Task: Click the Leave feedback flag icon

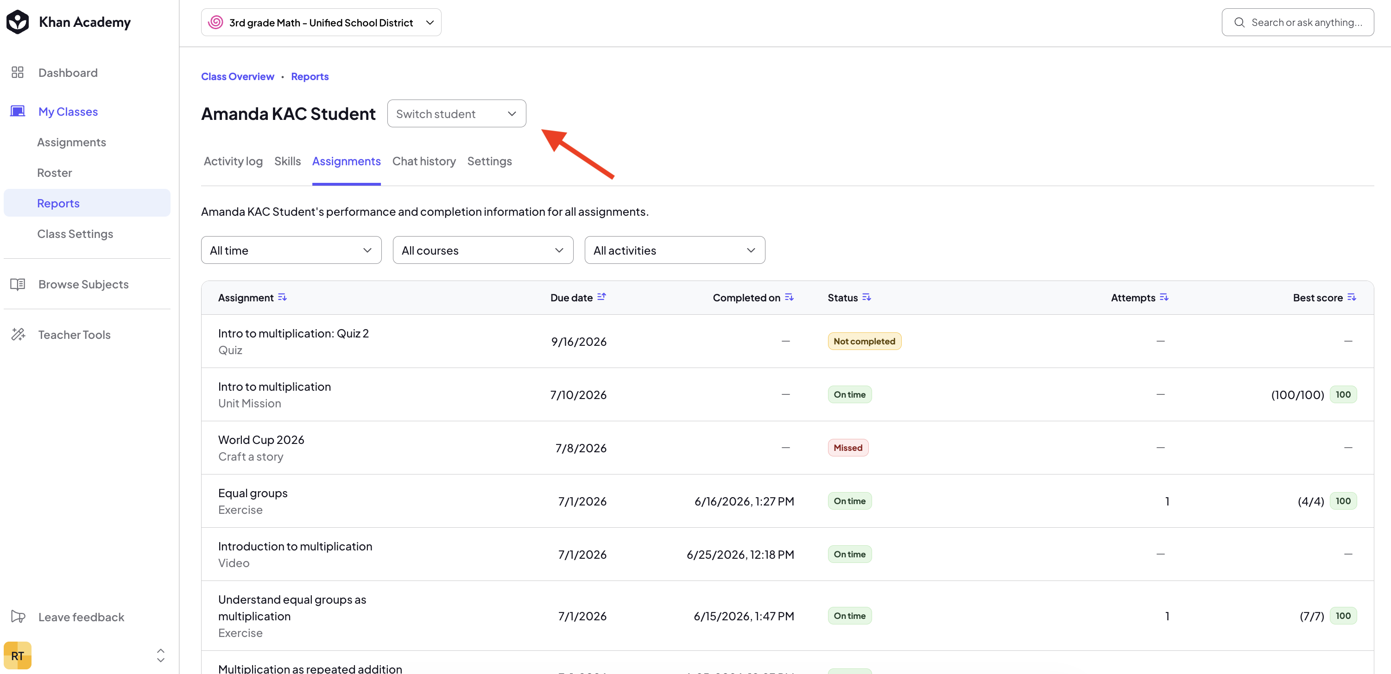Action: click(18, 616)
